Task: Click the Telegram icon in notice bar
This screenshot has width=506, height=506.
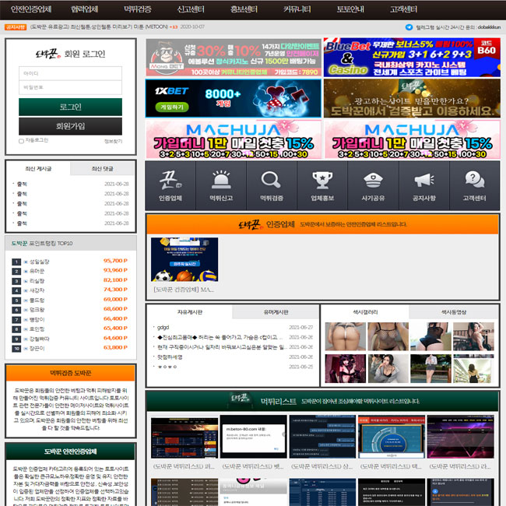Action: pyautogui.click(x=409, y=27)
